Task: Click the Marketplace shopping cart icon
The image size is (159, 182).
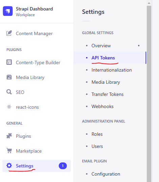Action: (9, 151)
